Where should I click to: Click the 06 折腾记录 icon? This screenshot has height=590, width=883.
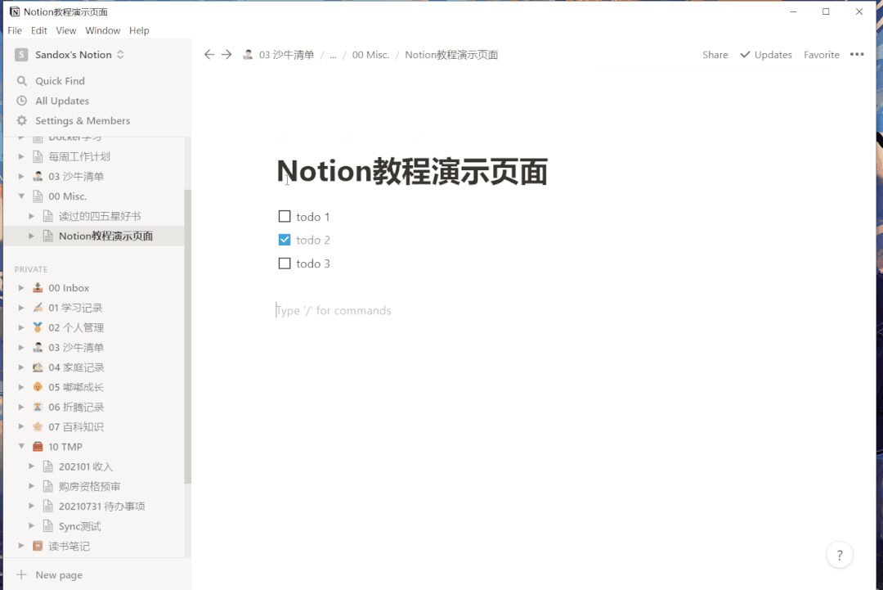tap(38, 407)
